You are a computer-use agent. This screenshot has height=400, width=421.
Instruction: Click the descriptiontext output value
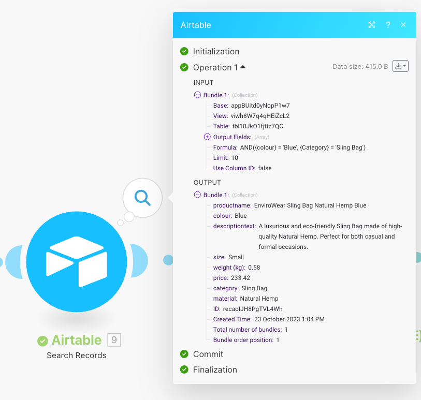pos(330,236)
